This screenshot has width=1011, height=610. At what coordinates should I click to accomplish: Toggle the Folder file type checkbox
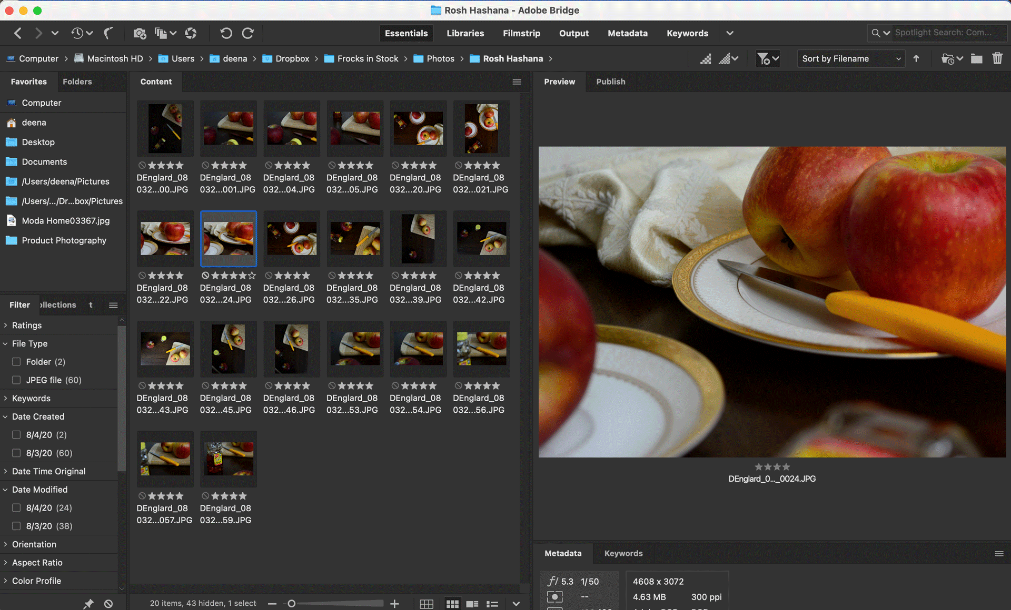(x=16, y=362)
